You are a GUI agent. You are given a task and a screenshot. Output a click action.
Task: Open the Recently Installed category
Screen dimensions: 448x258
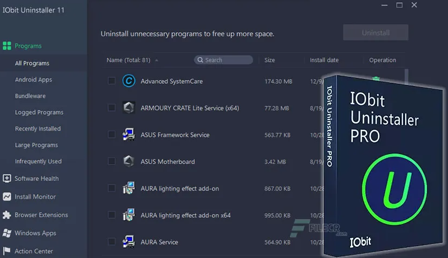coord(38,129)
